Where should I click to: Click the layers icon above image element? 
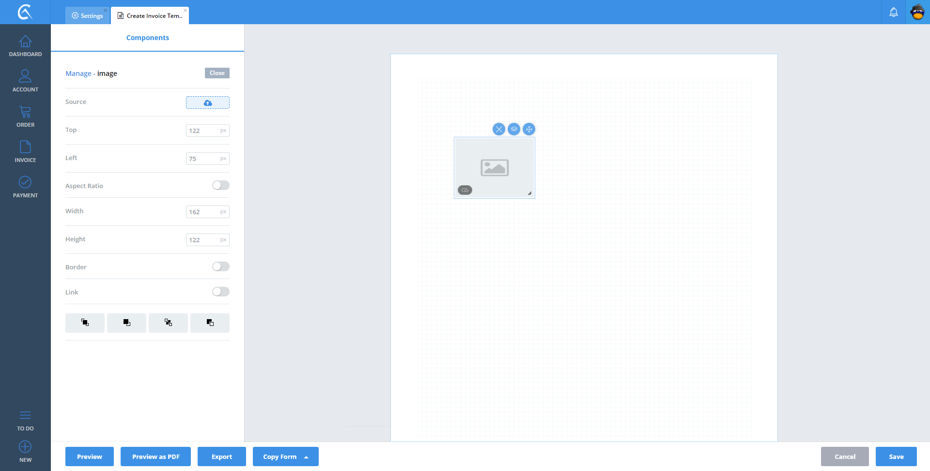tap(514, 129)
